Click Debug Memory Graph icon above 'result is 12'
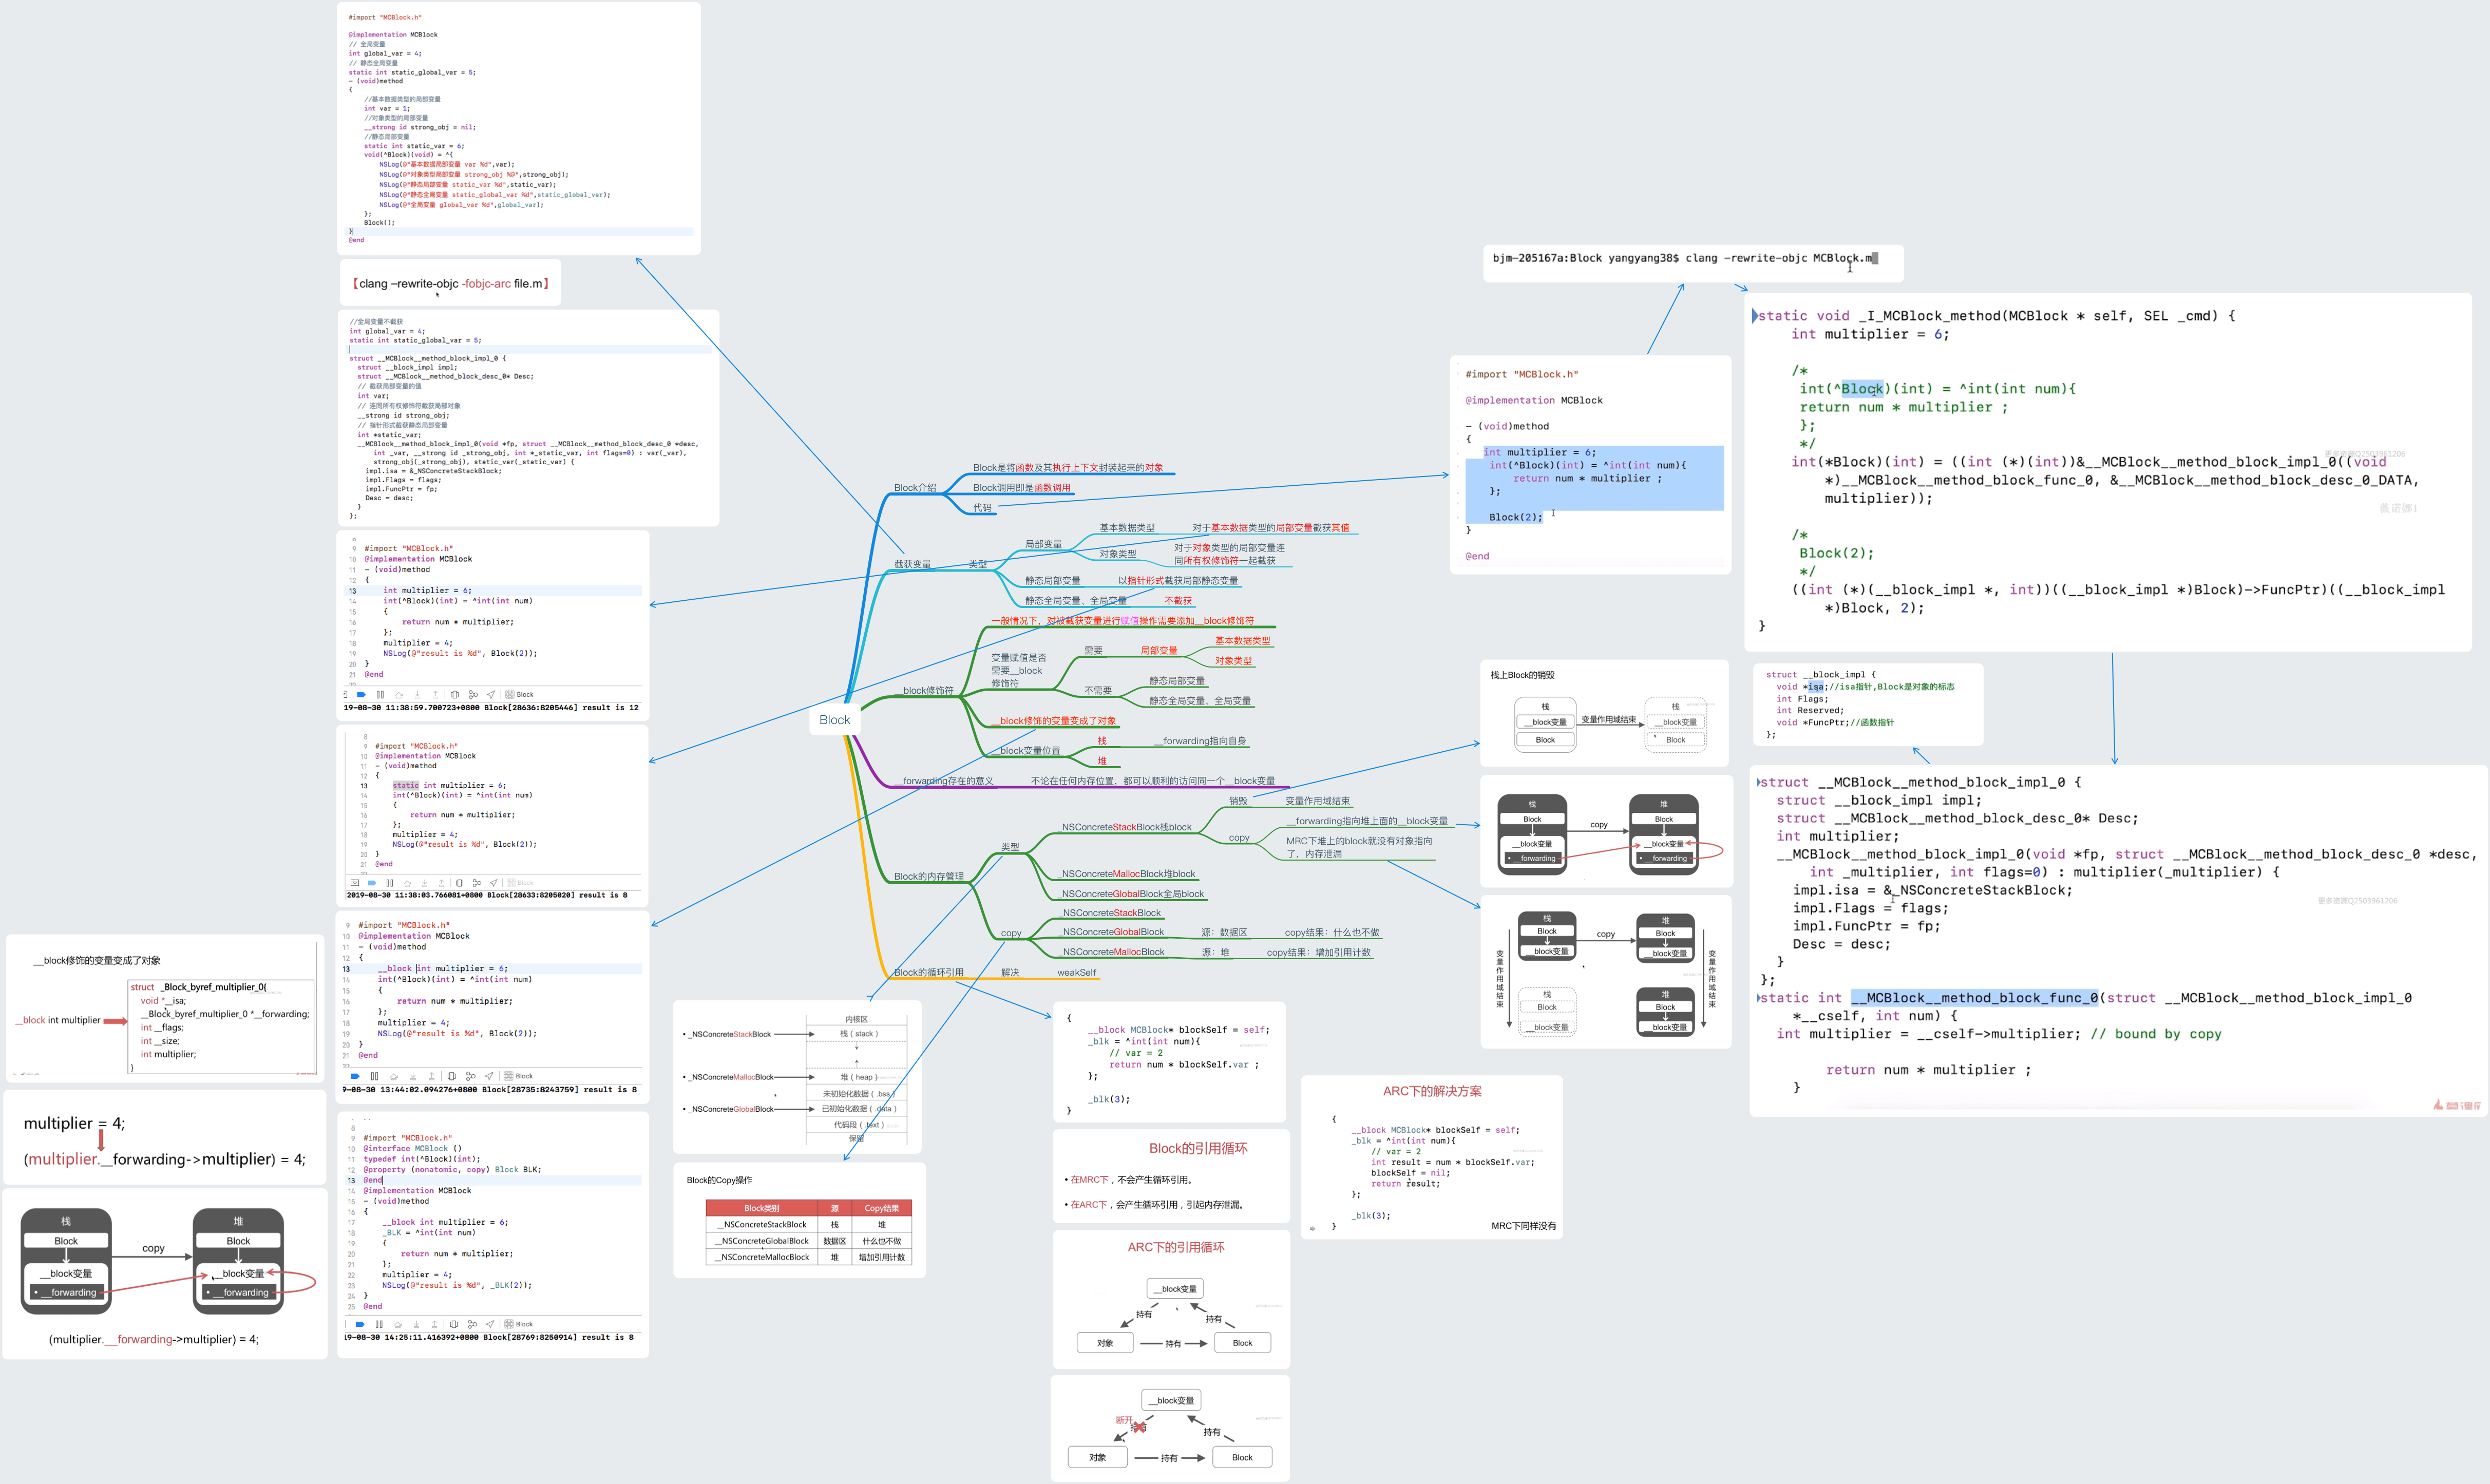The image size is (2490, 1484). [x=473, y=695]
